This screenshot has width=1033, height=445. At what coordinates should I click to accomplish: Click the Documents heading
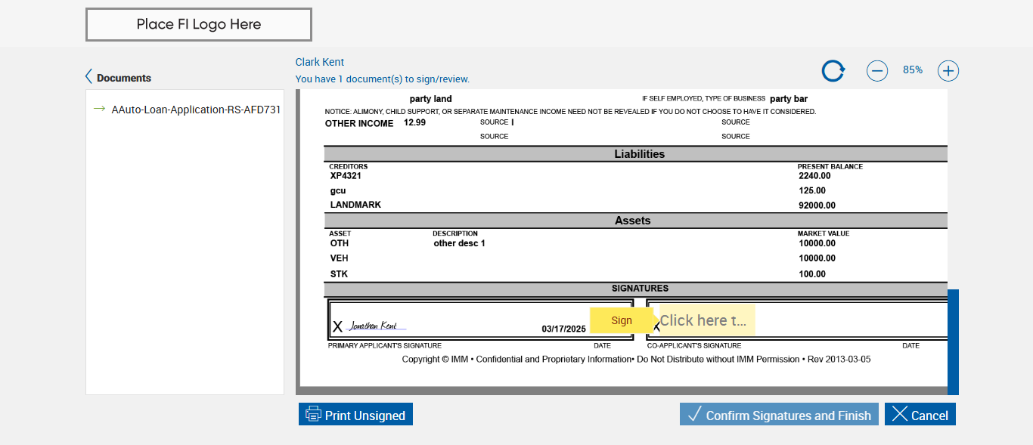coord(124,78)
